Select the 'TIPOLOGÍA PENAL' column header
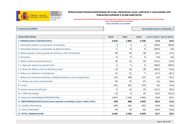 click(60, 37)
